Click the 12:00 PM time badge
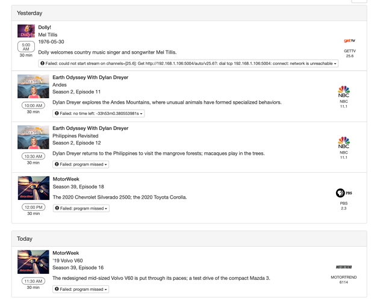Image resolution: width=377 pixels, height=301 pixels. pos(33,206)
